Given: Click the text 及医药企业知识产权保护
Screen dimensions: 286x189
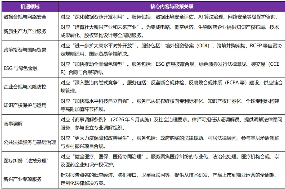Looking at the screenshot, I should point(87,165).
